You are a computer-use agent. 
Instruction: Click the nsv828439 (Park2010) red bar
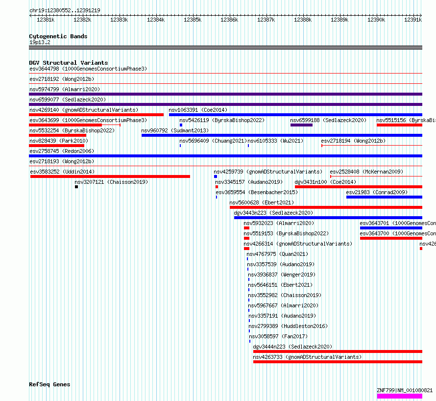(x=56, y=146)
